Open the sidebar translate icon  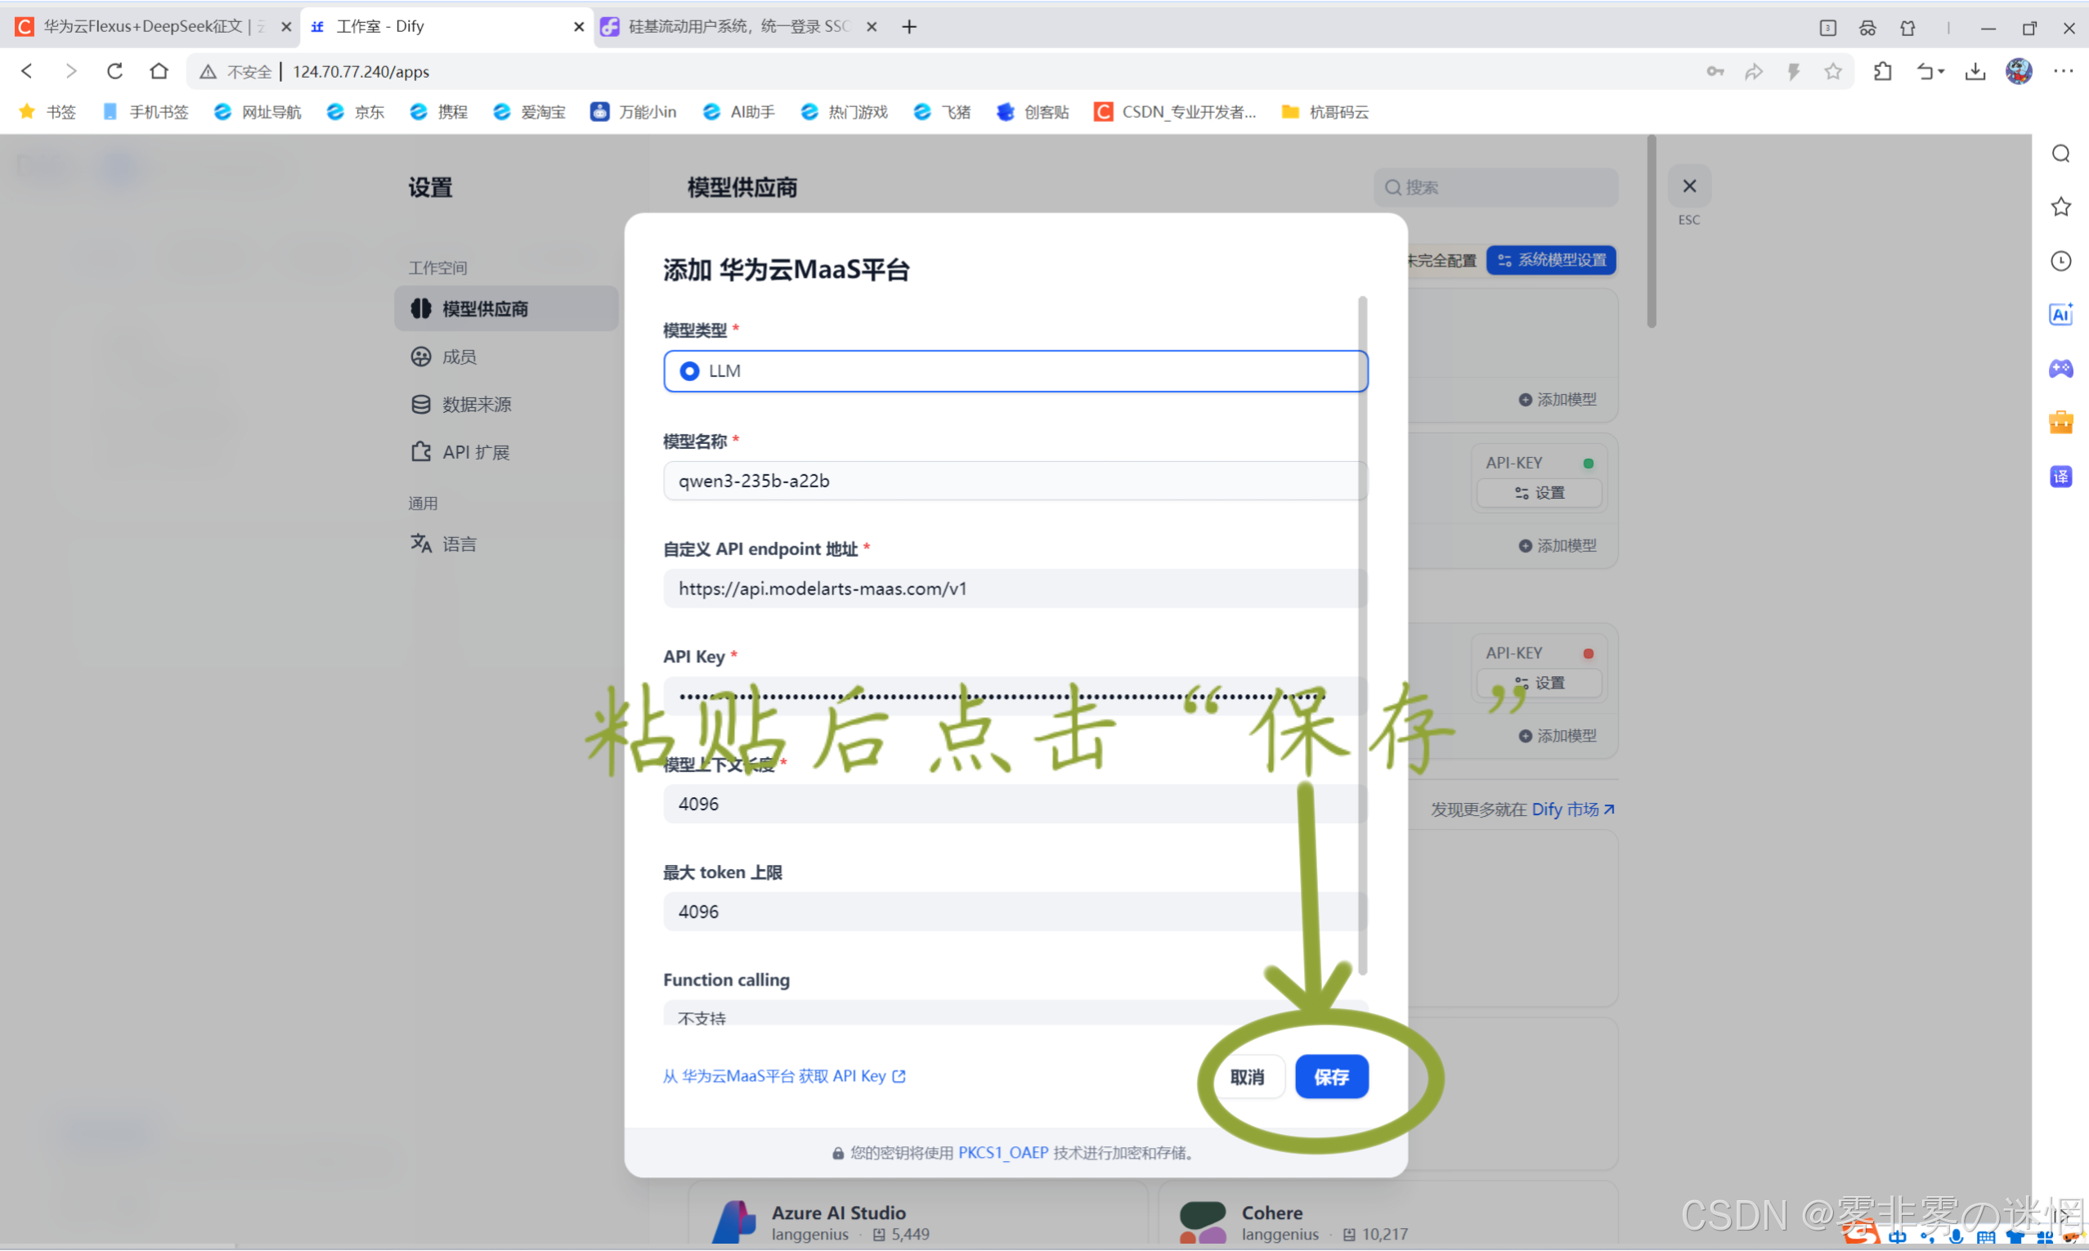click(2061, 478)
